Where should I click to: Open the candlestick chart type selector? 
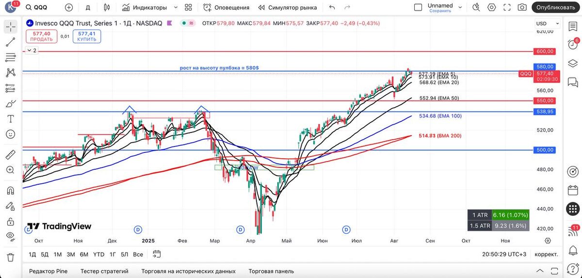click(x=107, y=7)
